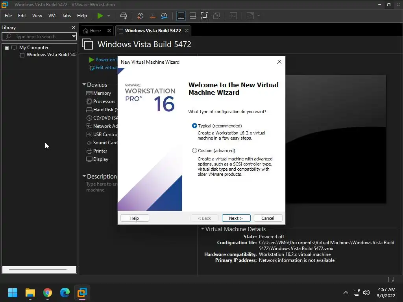The width and height of the screenshot is (403, 302).
Task: Show hidden system tray icons
Action: (346, 293)
